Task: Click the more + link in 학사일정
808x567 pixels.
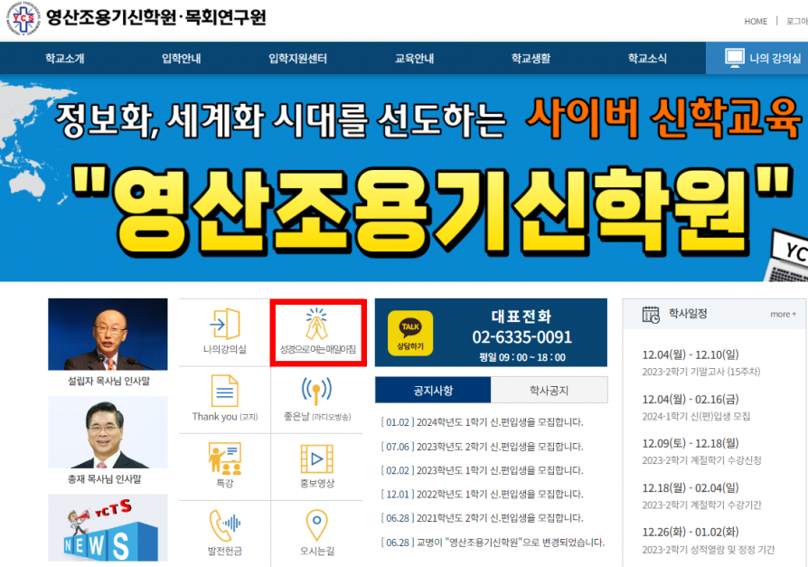Action: click(x=784, y=314)
